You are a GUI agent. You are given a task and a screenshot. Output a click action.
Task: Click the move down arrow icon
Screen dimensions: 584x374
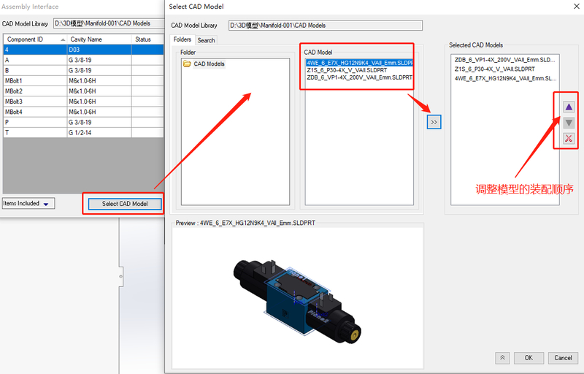[569, 123]
